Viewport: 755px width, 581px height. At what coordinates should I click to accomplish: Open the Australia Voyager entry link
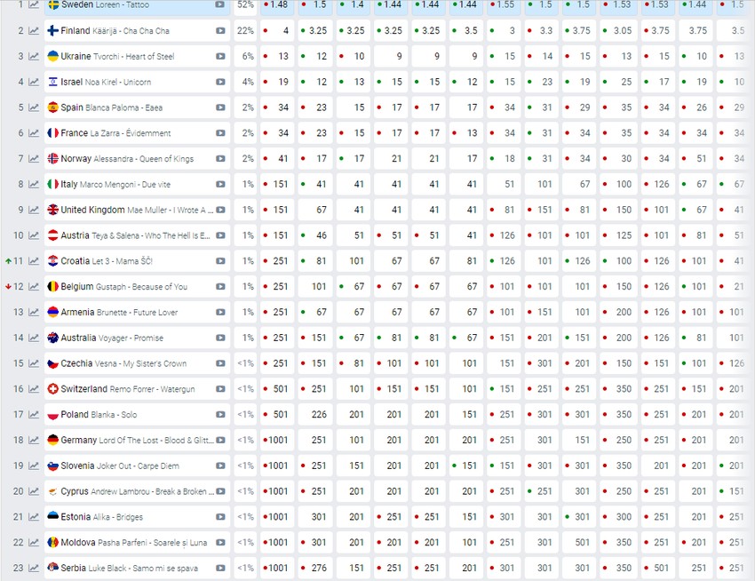112,338
